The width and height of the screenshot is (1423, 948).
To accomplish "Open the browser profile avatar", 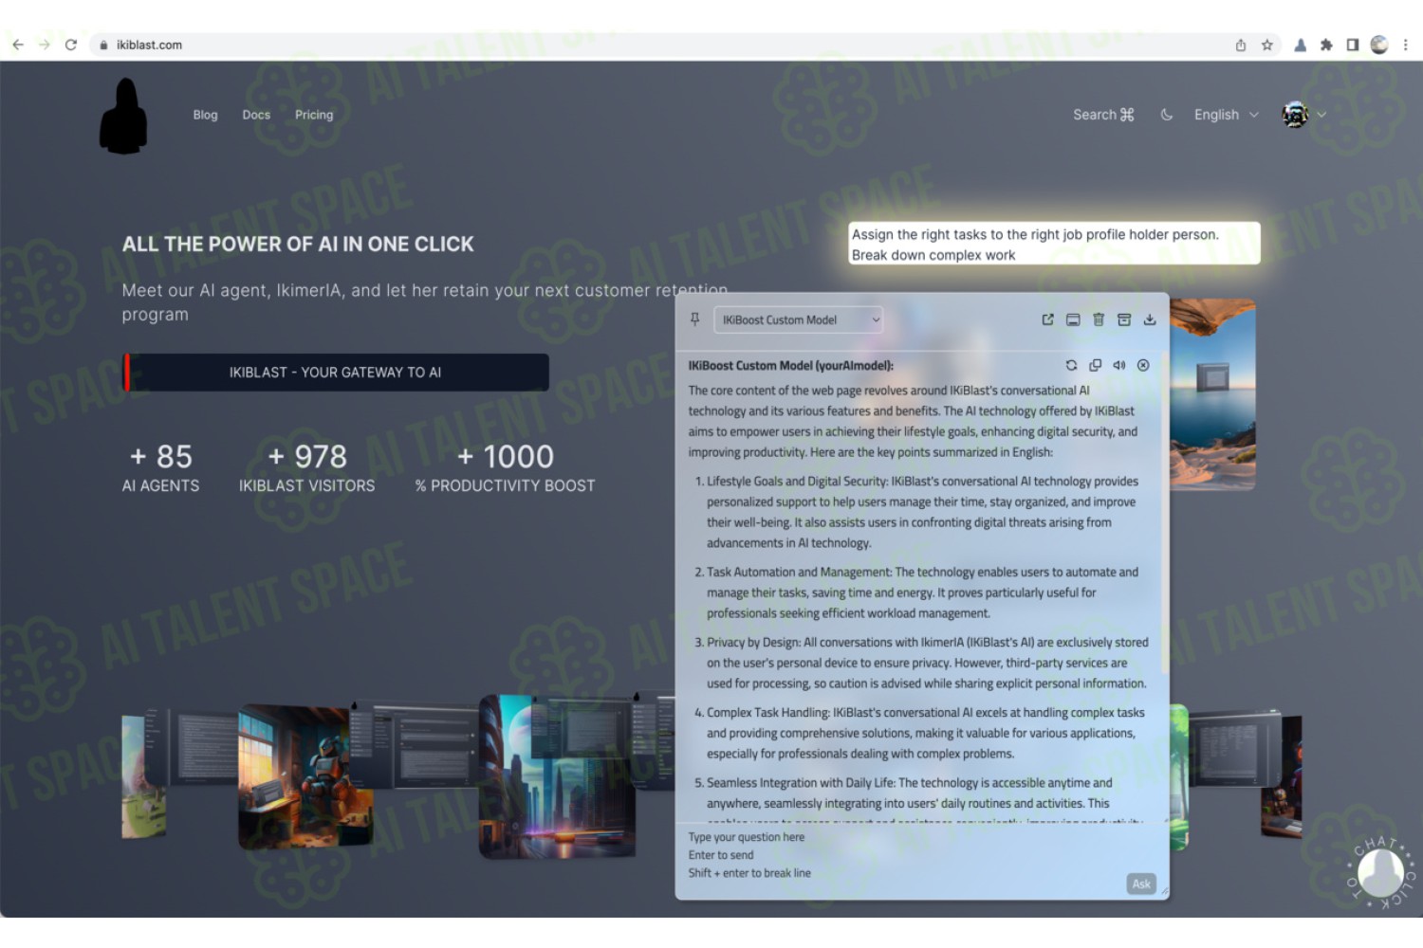I will point(1379,45).
